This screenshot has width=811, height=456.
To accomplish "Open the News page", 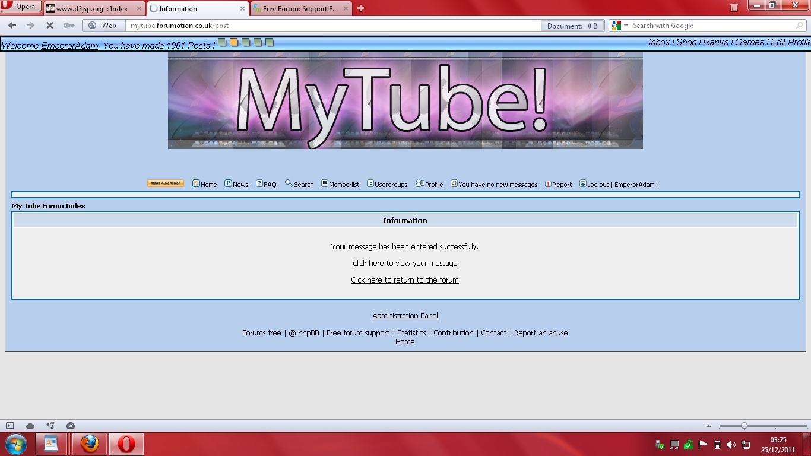I will (x=240, y=185).
